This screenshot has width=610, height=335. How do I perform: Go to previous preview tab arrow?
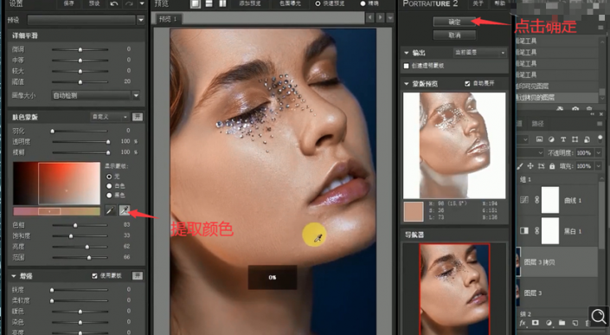pos(370,17)
